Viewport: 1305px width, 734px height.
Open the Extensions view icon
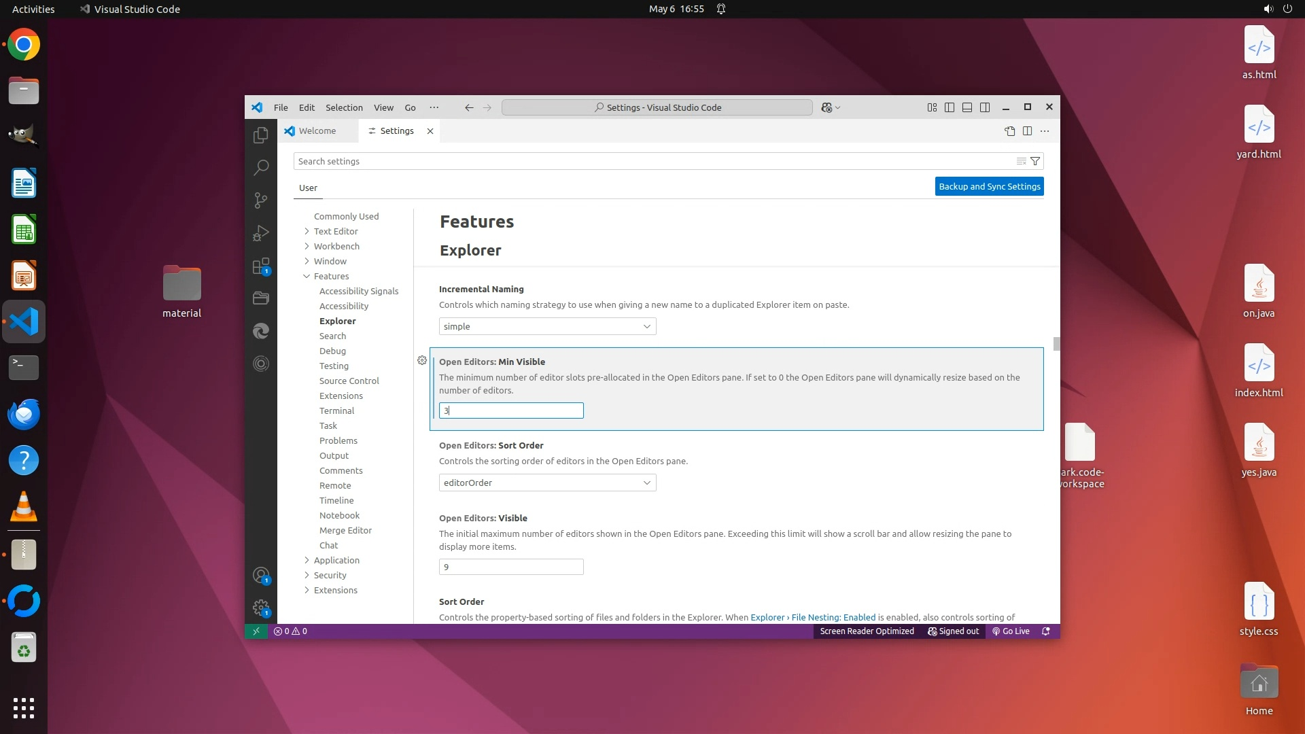[x=261, y=266]
